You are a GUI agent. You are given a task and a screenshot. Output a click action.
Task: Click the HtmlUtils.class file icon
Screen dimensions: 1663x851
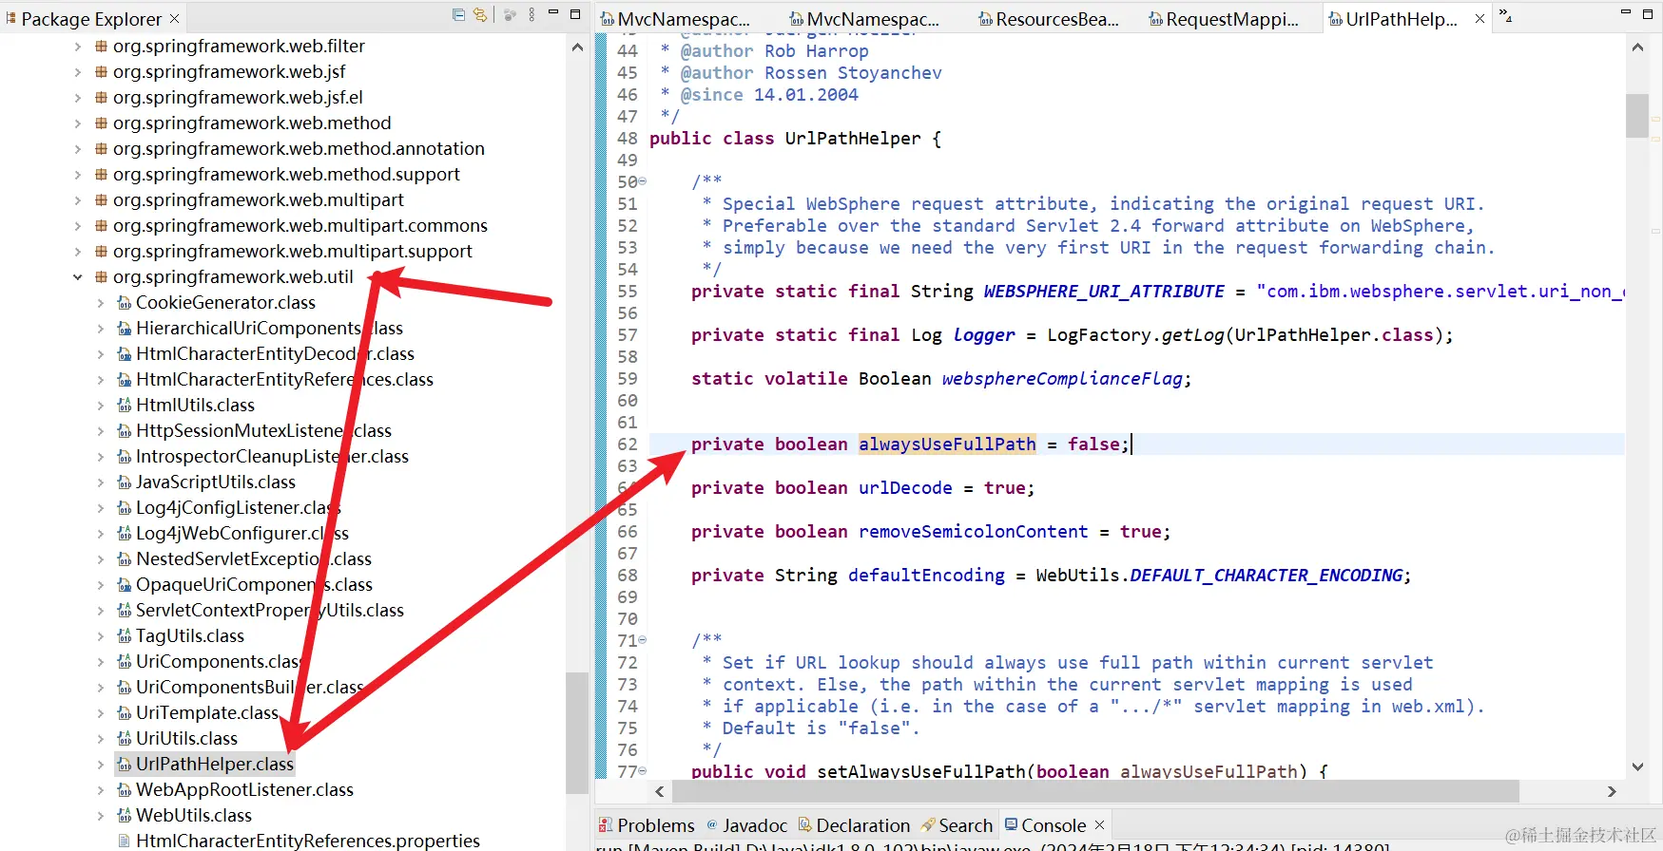[124, 406]
